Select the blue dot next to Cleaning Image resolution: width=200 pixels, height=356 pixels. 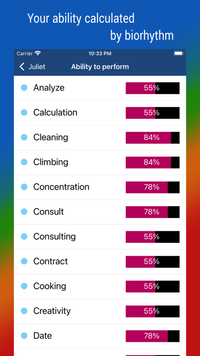[x=24, y=137]
